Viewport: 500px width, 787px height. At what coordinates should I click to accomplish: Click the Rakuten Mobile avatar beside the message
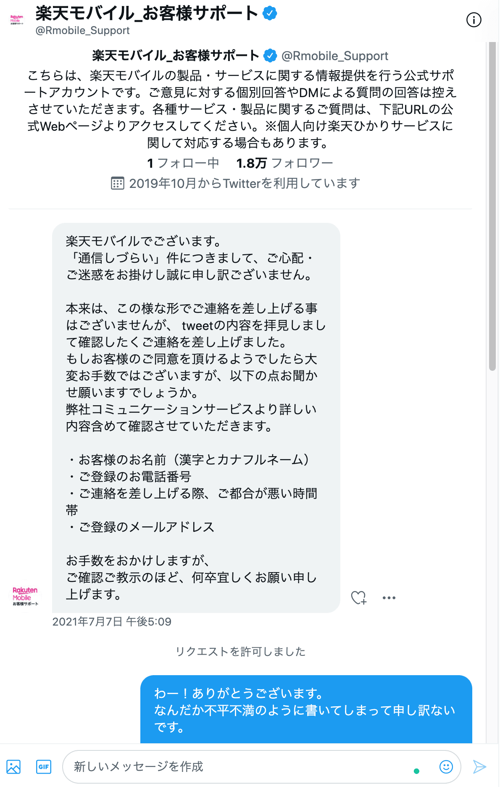pyautogui.click(x=25, y=597)
